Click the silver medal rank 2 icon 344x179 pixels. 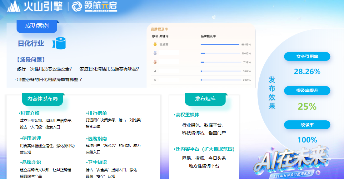coord(155,53)
